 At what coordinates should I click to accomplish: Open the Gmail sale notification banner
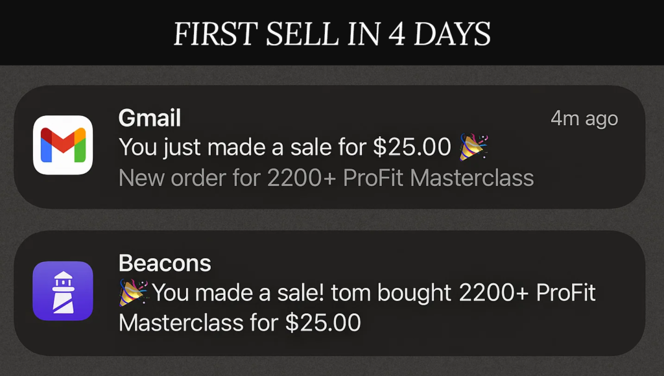(x=329, y=147)
